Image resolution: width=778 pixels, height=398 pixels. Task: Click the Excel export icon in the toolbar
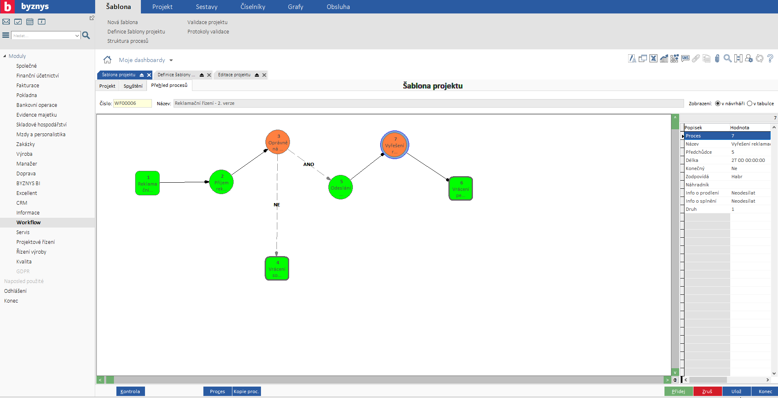click(653, 59)
